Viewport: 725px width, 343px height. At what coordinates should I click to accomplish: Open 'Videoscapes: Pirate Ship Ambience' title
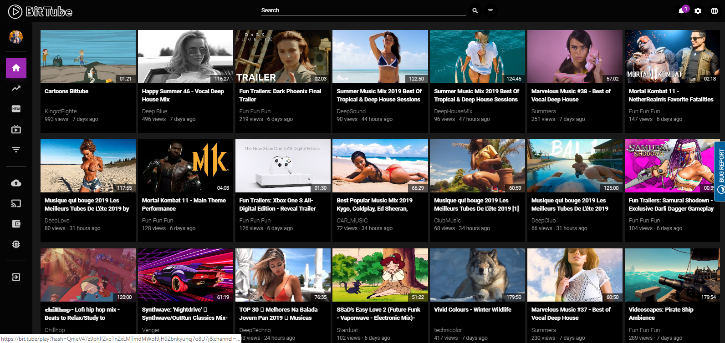click(661, 313)
